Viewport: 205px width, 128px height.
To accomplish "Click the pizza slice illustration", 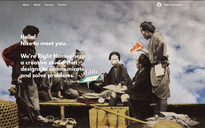I will coord(136,48).
